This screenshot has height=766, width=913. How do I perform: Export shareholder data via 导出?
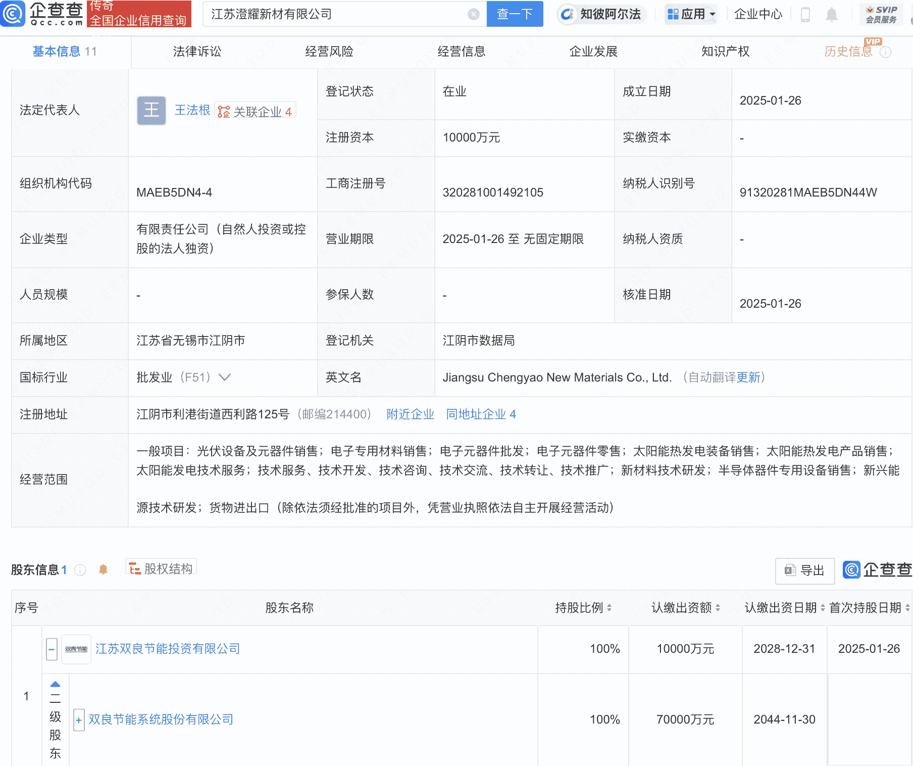click(x=804, y=571)
